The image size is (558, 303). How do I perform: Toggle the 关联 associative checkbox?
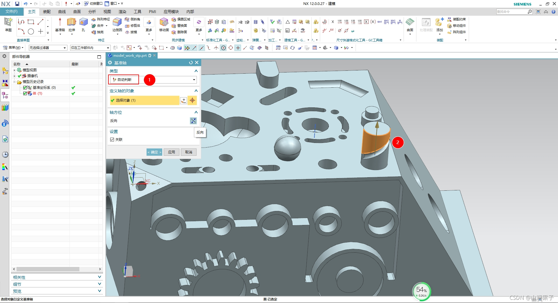112,140
